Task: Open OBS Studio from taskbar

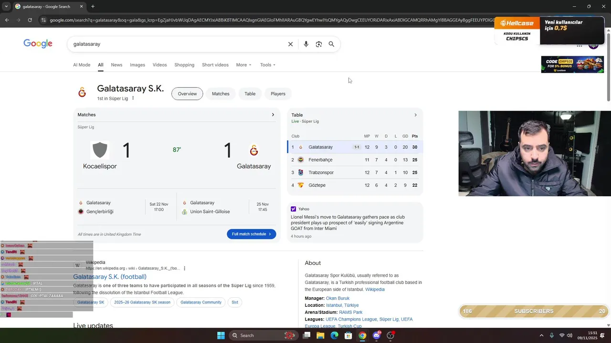Action: click(390, 335)
